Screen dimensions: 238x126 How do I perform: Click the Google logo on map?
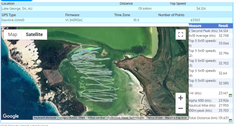[11, 116]
